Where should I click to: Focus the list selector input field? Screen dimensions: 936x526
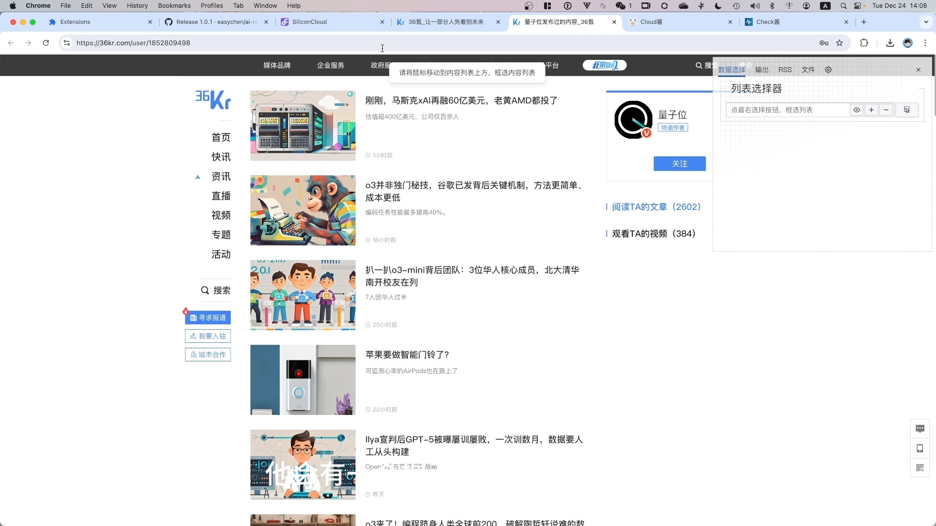787,110
